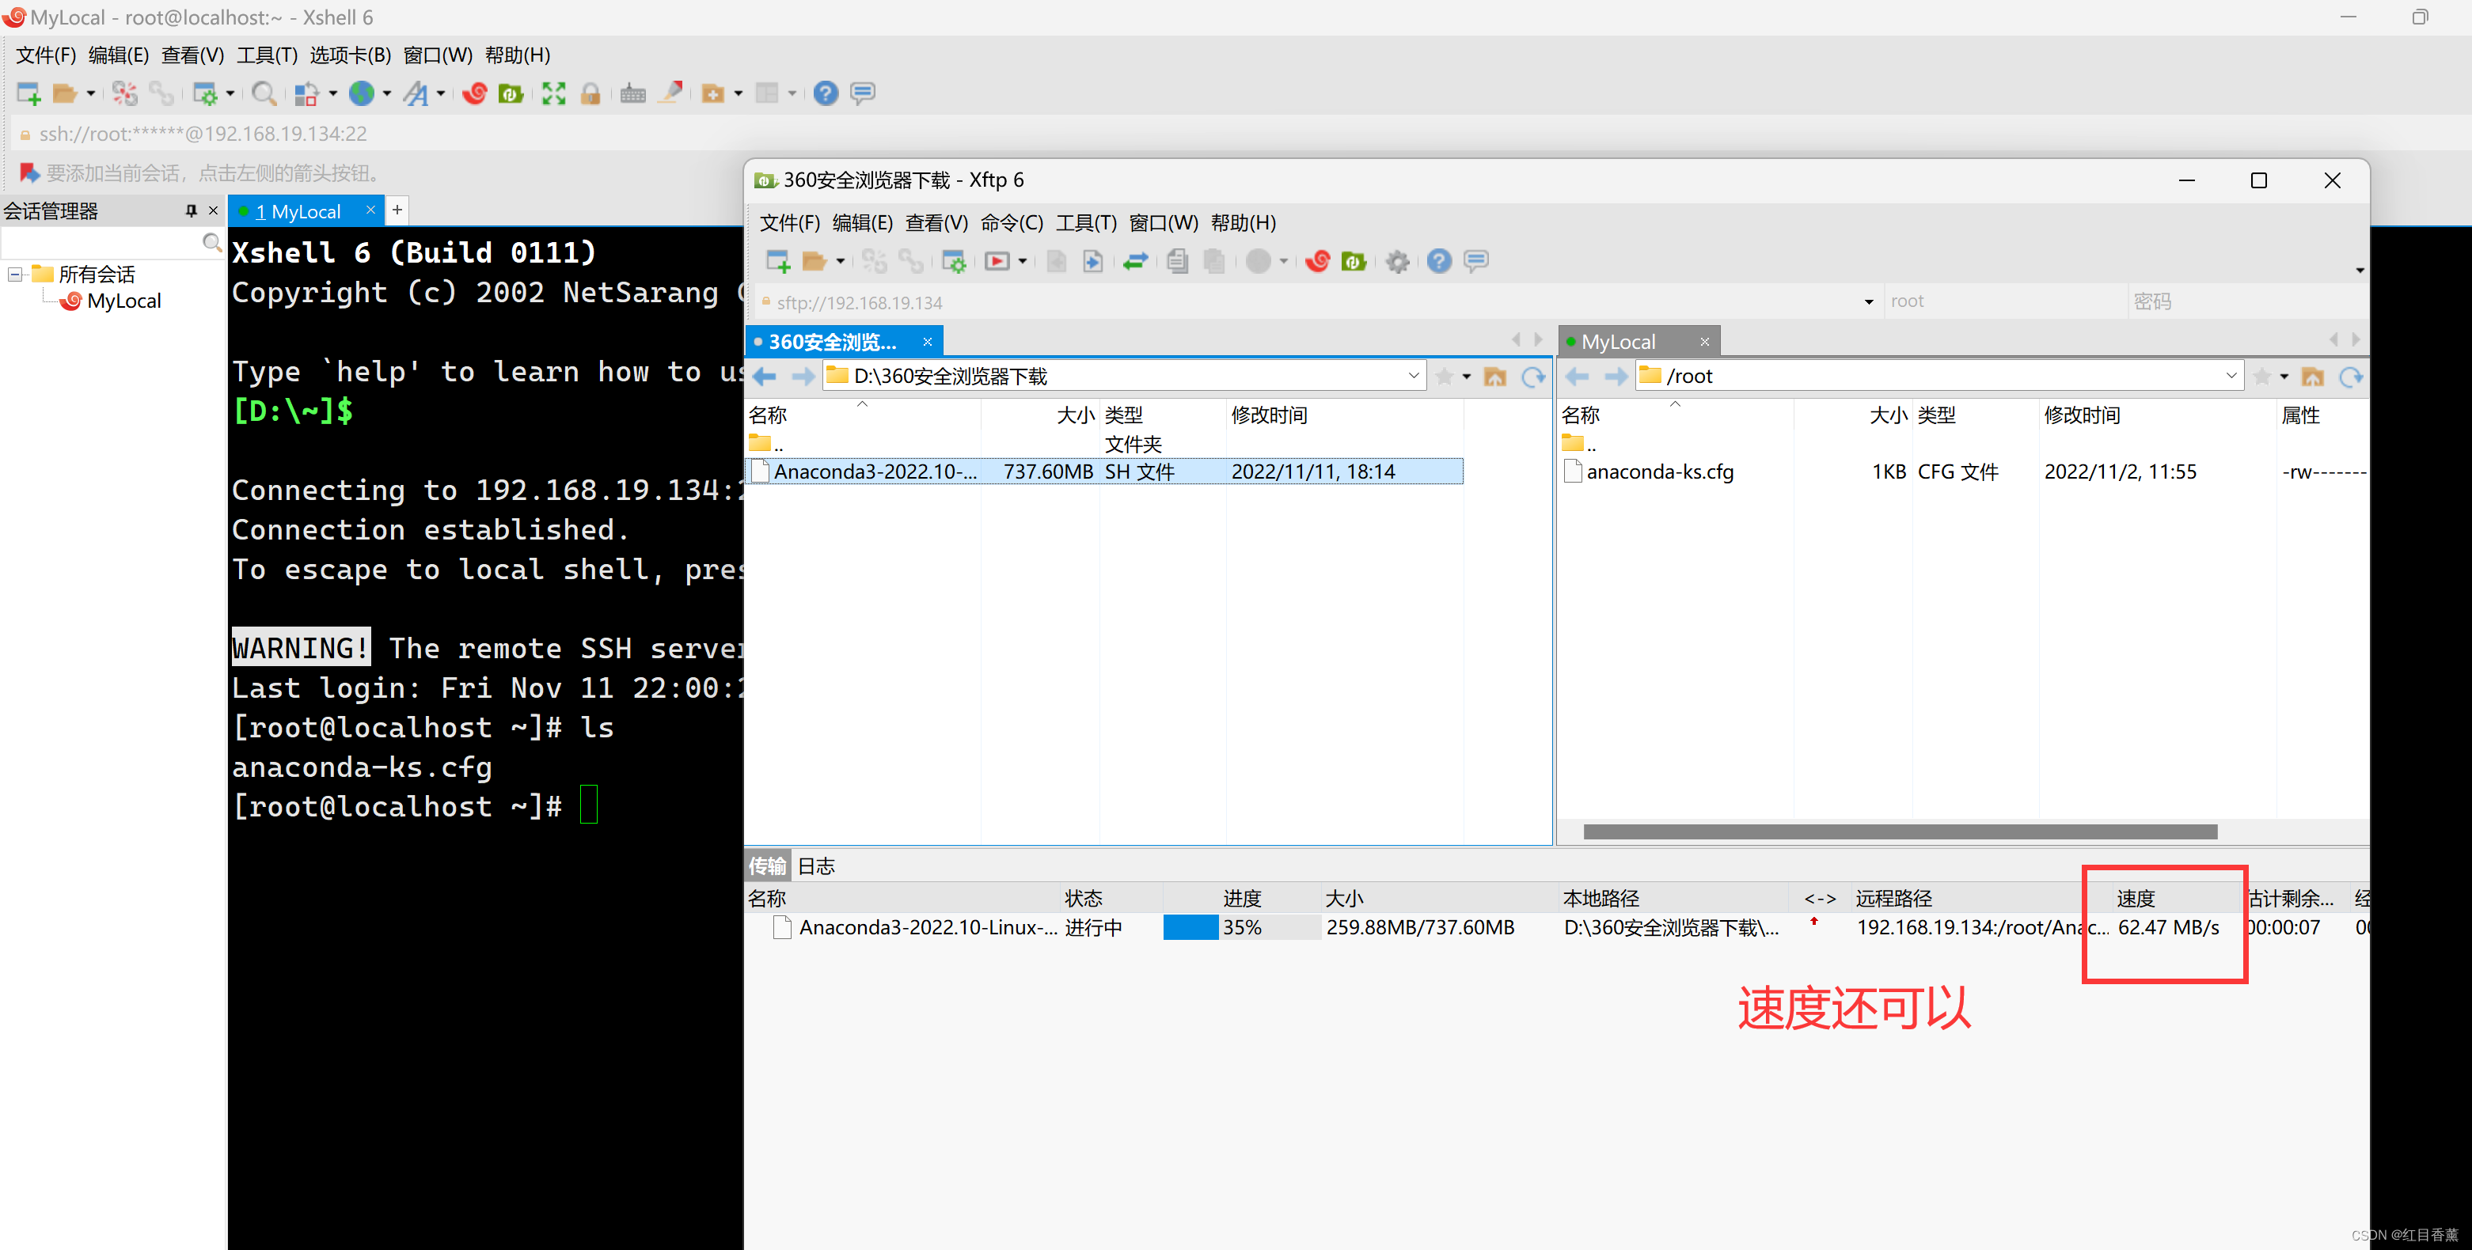Open Xshell session properties icon

click(x=205, y=93)
